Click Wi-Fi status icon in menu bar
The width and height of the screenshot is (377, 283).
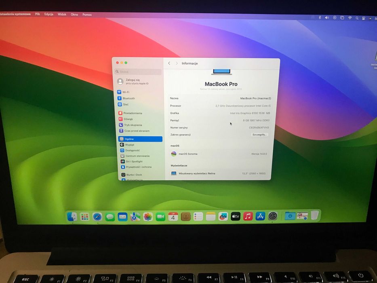pyautogui.click(x=350, y=18)
